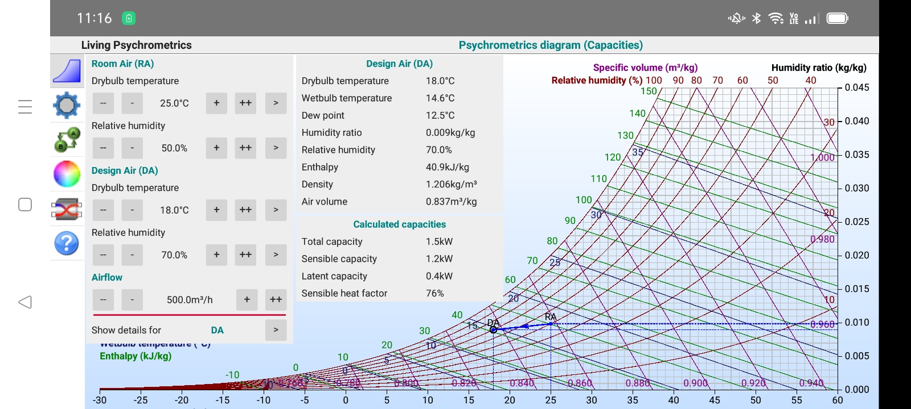Click the Wetbulb temperature 14.6°C value

pos(440,98)
